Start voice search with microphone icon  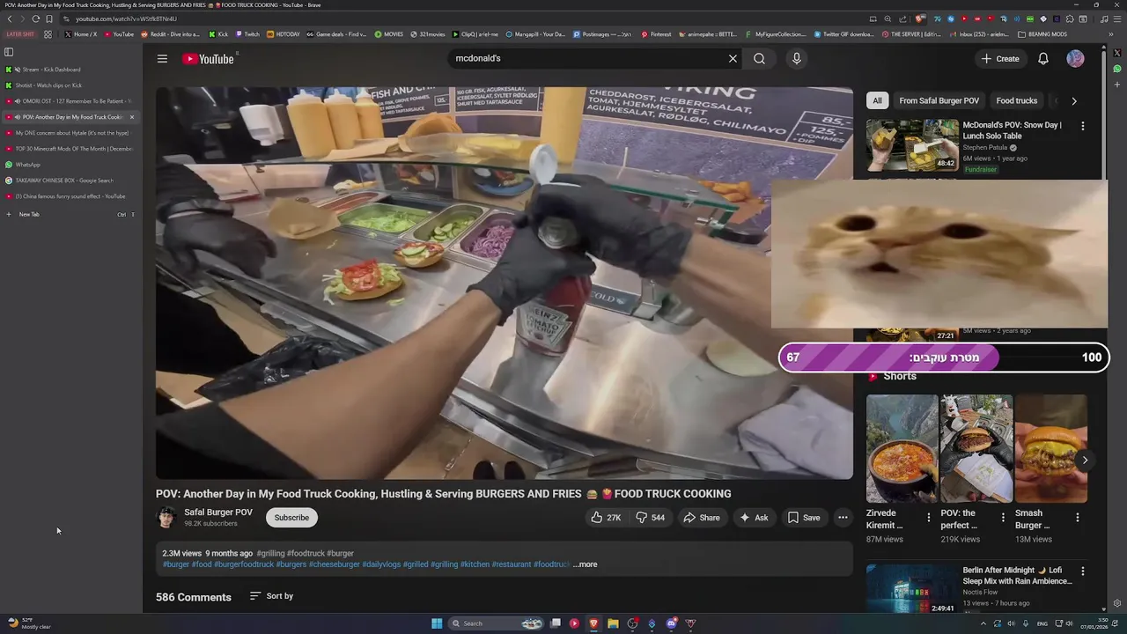coord(796,58)
